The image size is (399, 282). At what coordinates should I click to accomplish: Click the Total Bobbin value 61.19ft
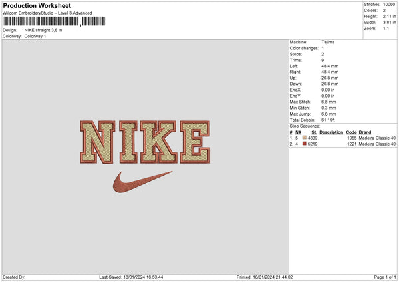tap(328, 120)
